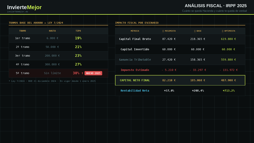Screen dimensions: 254x143
Task: Click the IMPACTO FISCAL POR ESCENARIO section title
Action: tap(137, 23)
